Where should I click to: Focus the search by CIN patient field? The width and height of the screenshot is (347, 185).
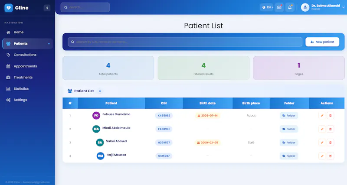(185, 42)
